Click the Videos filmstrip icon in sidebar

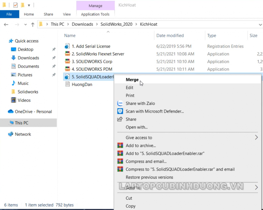point(13,100)
